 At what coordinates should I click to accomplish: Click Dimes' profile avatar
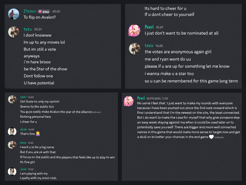point(14,14)
